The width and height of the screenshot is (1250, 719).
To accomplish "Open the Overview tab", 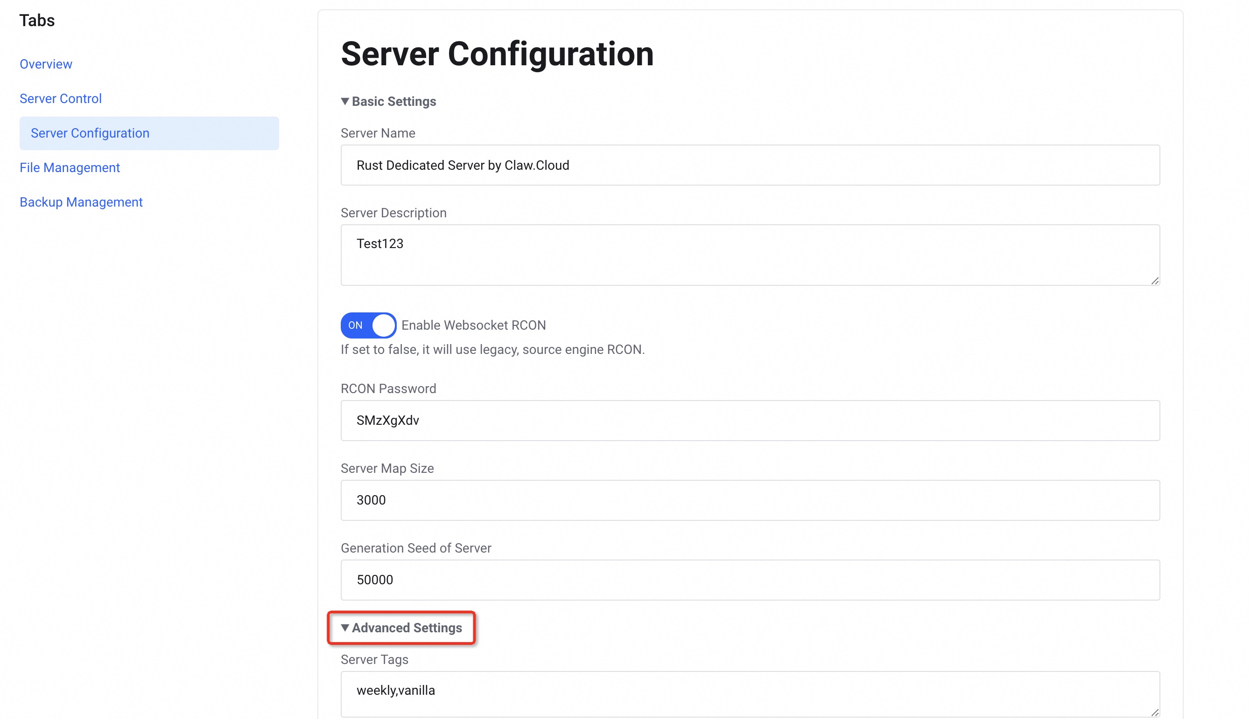I will pyautogui.click(x=46, y=64).
